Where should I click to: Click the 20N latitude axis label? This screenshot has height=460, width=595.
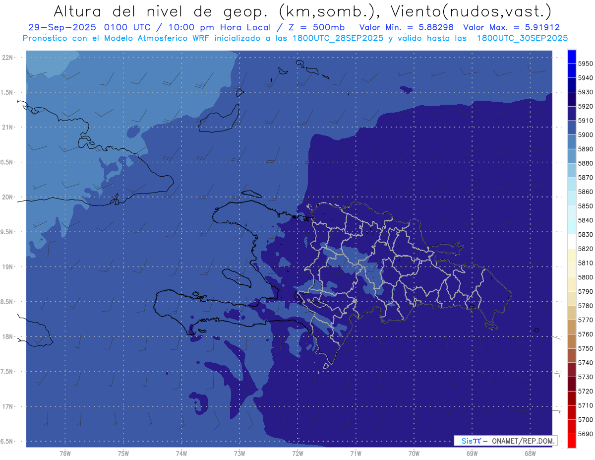8,197
